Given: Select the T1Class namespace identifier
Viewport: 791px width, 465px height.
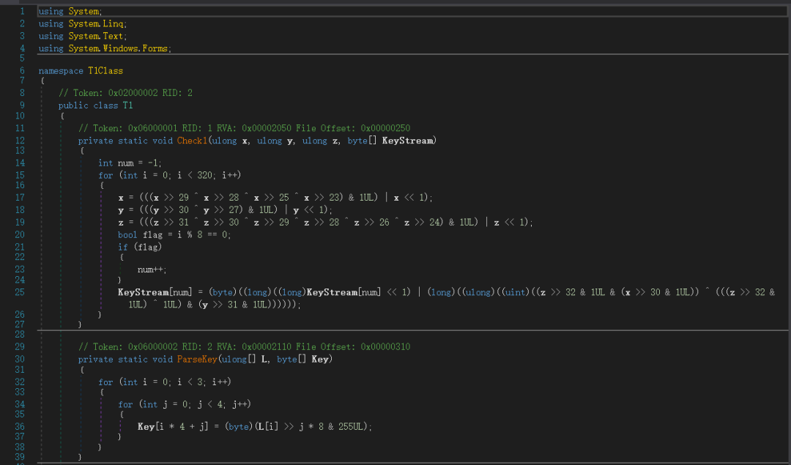Looking at the screenshot, I should tap(105, 71).
